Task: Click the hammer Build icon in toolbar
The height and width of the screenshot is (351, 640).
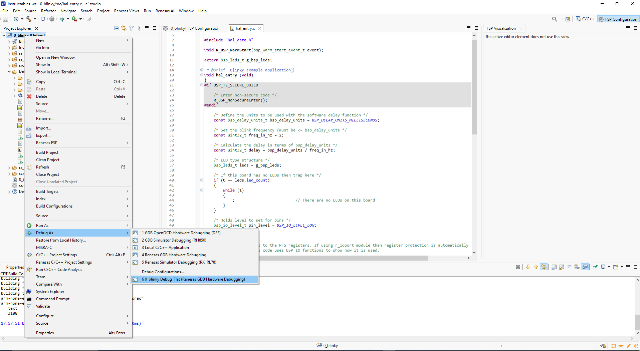Action: click(28, 19)
